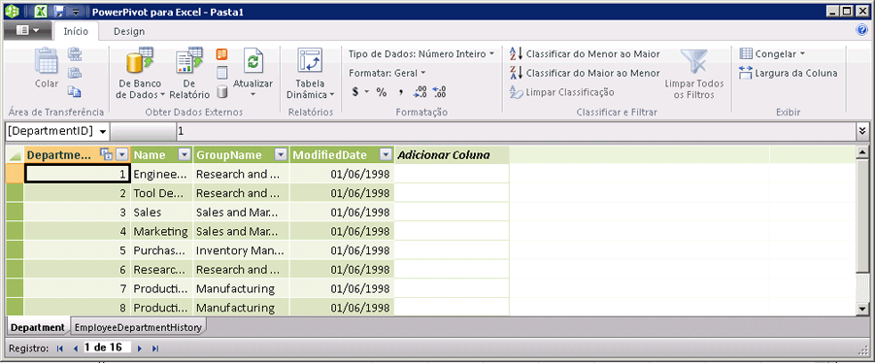Open the GroupName column filter dropdown
The width and height of the screenshot is (875, 363).
pos(282,155)
